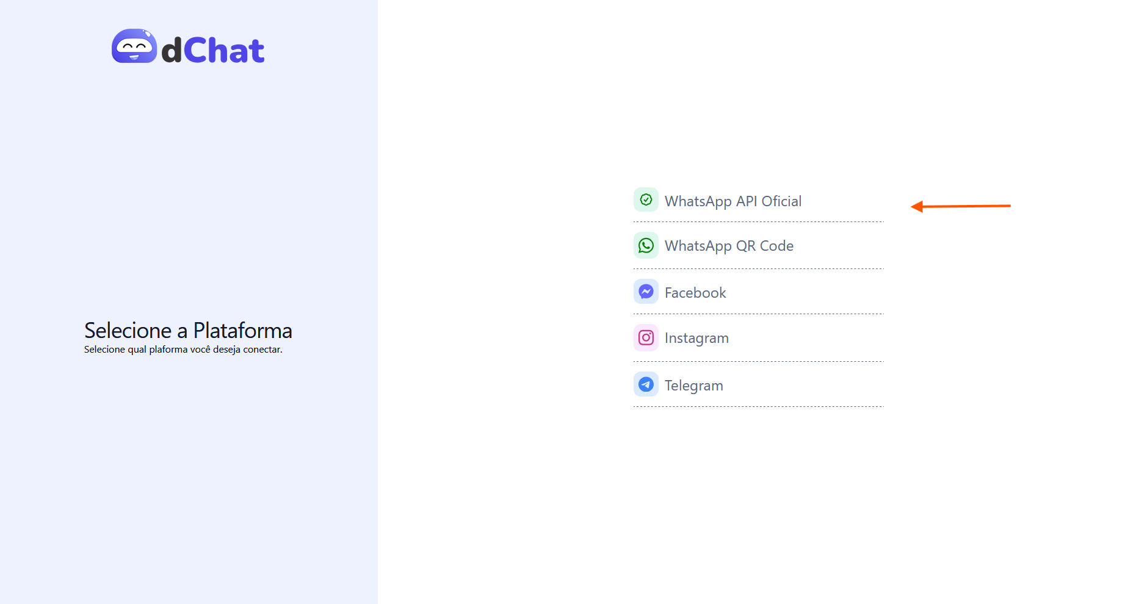Connect via the WhatsApp QR Code label

[729, 246]
